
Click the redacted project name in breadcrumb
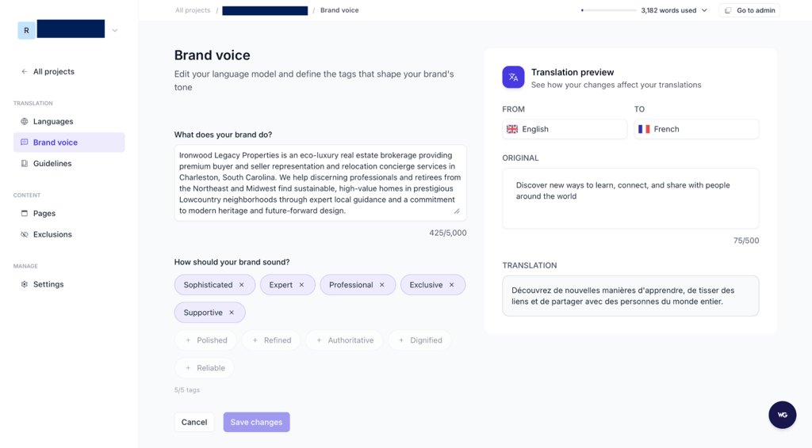[265, 10]
